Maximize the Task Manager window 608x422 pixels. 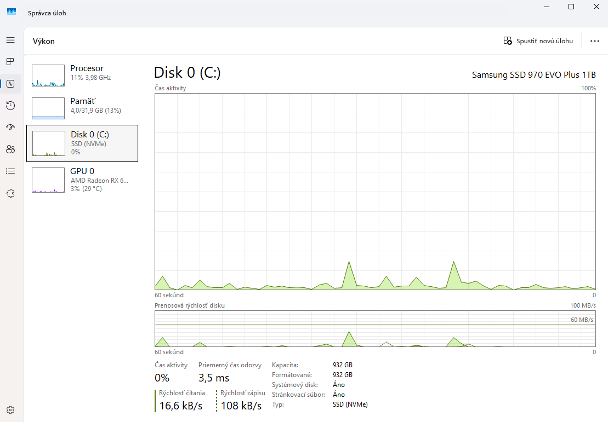pos(571,7)
